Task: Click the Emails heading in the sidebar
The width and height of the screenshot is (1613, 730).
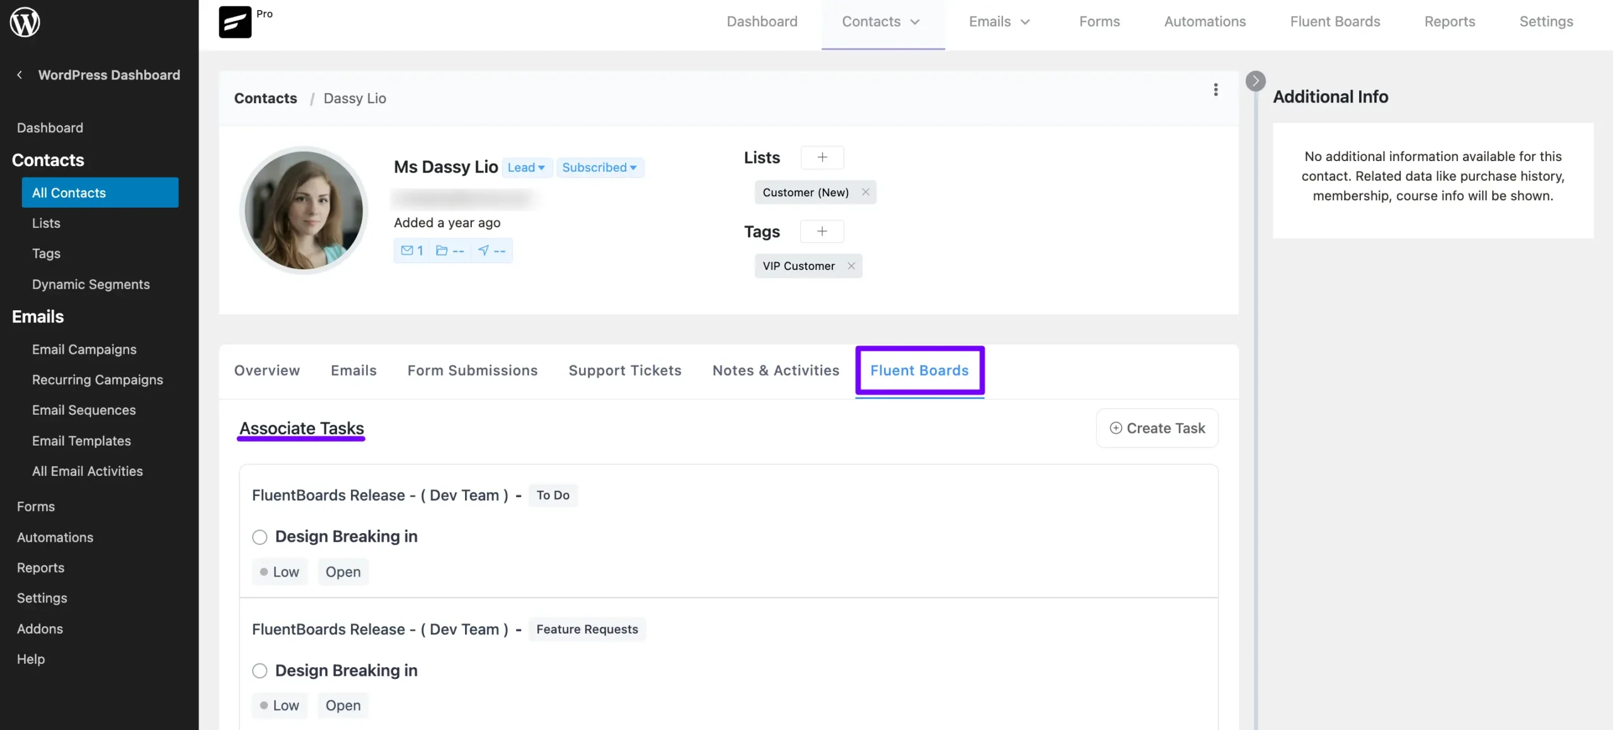Action: [38, 317]
